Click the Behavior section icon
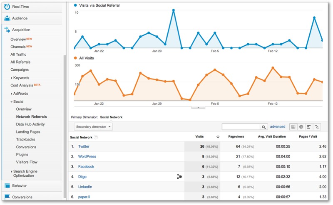This screenshot has height=205, width=333. pyautogui.click(x=7, y=185)
